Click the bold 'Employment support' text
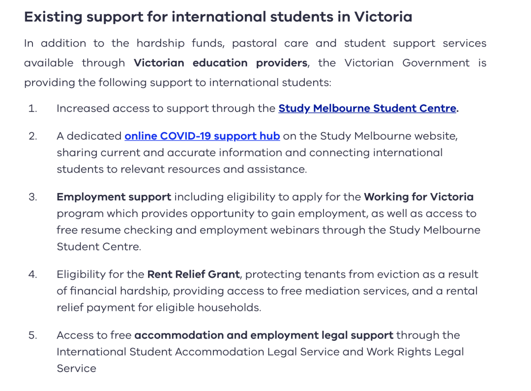The image size is (531, 391). [x=114, y=197]
